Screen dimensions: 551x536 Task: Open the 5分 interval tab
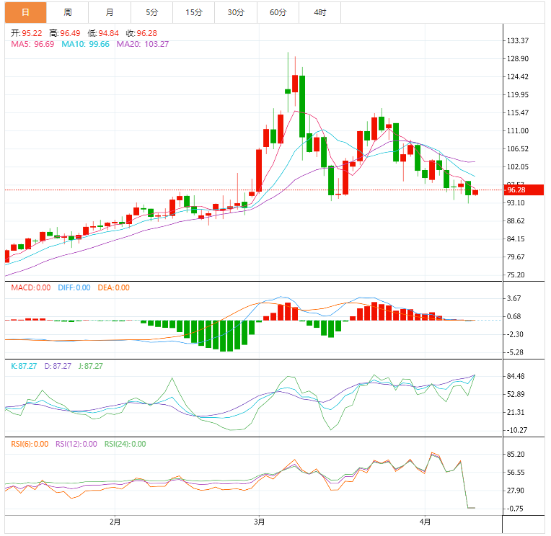click(151, 12)
